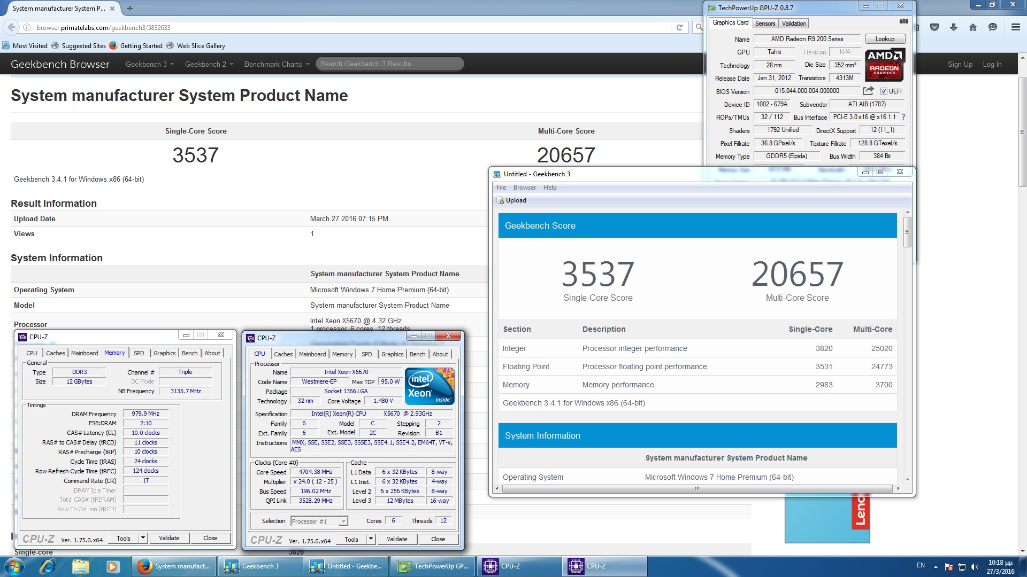Click the BIOS export share icon in GPU-Z
Viewport: 1027px width, 577px height.
pos(868,91)
